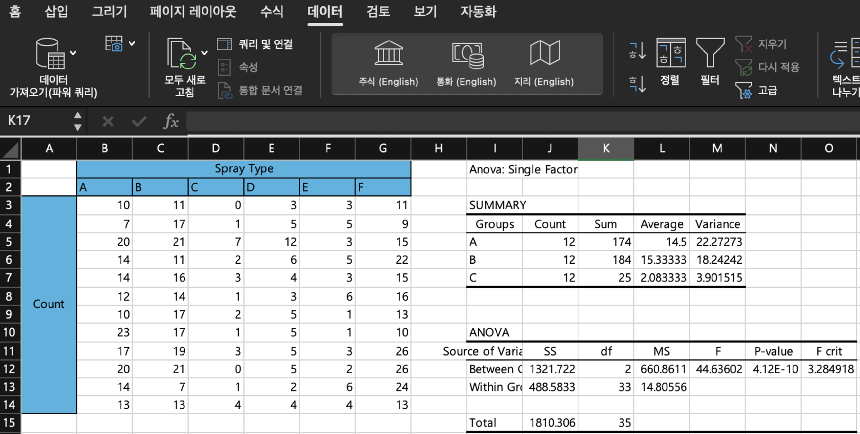Expand the Refresh All dropdown arrow

pos(204,53)
